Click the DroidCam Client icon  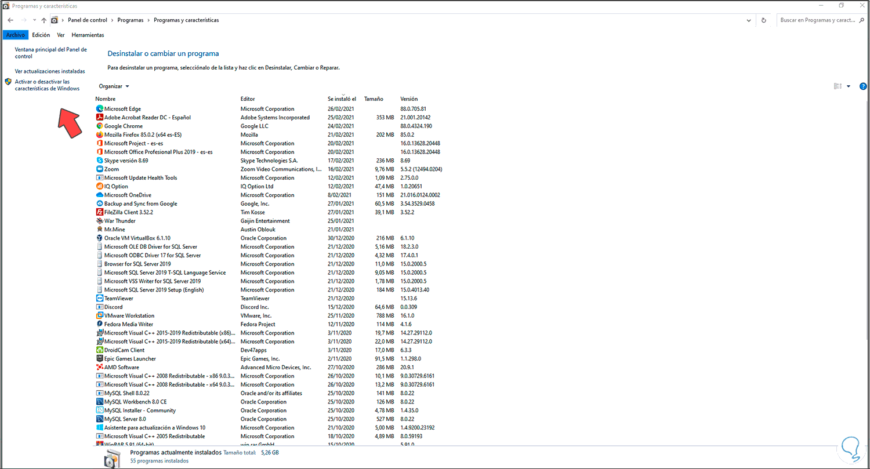100,350
